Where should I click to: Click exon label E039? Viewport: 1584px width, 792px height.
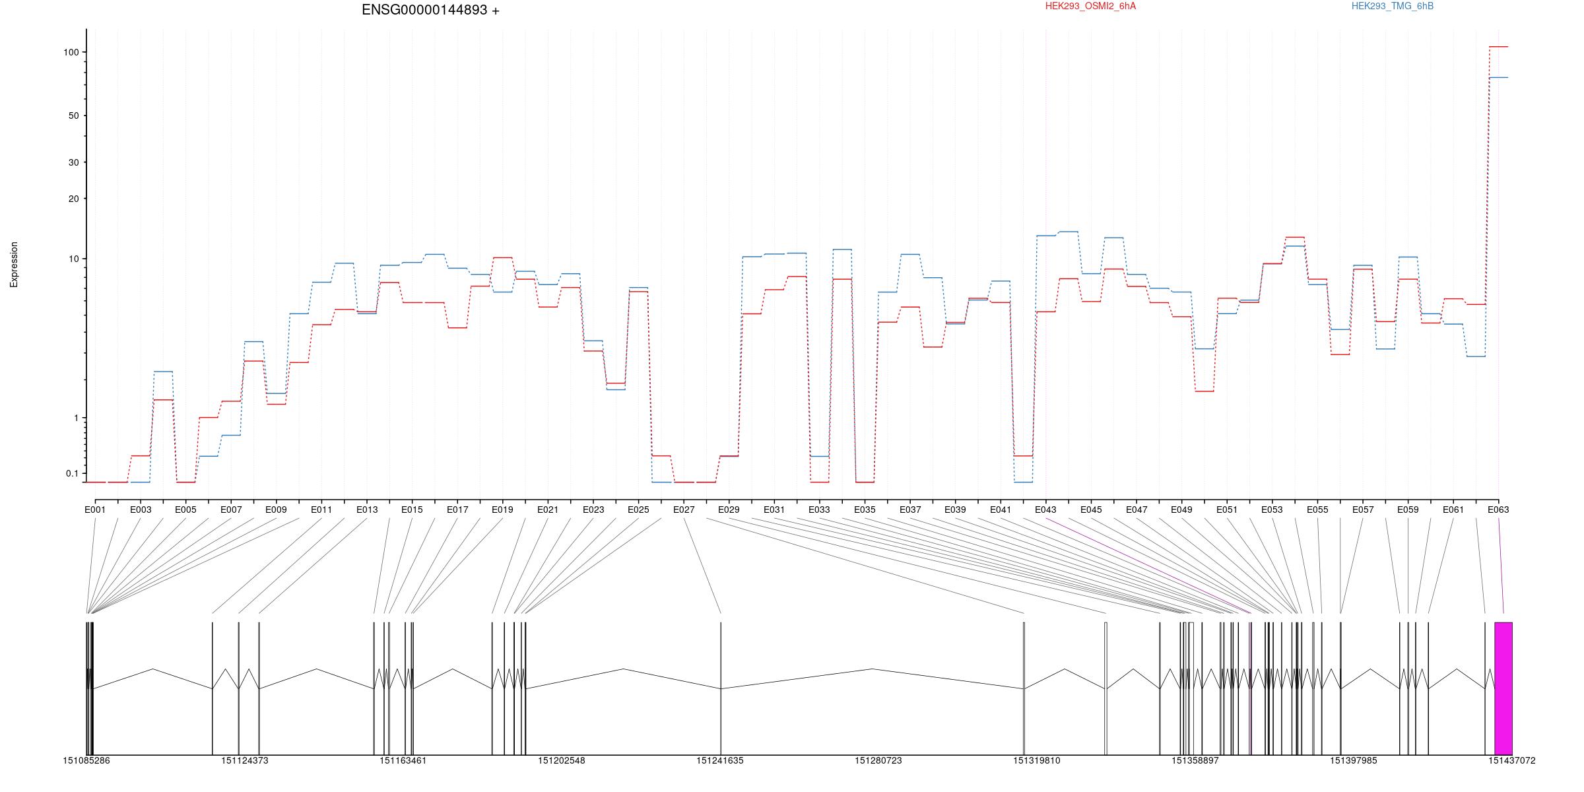coord(955,510)
